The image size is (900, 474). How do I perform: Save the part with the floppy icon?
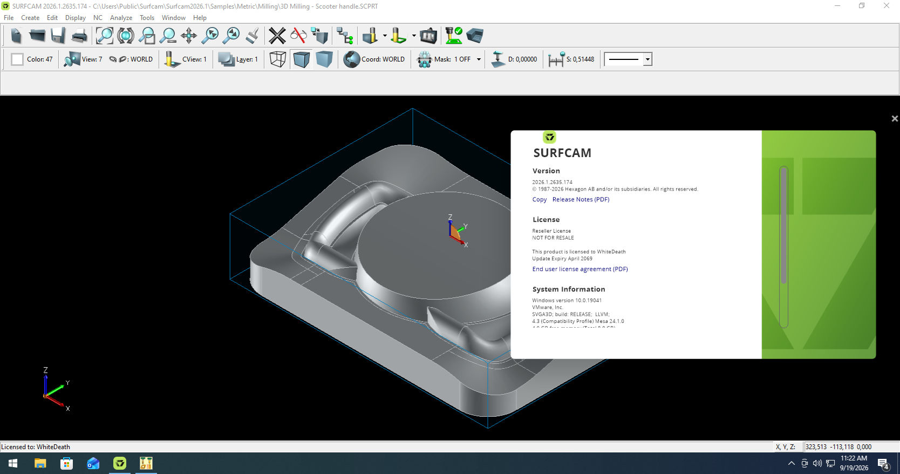[x=58, y=36]
